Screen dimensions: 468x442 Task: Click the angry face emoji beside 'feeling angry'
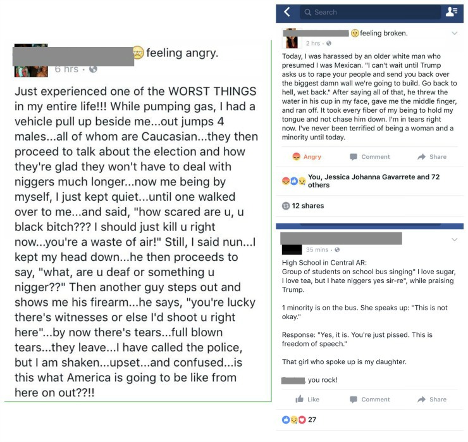tap(137, 53)
